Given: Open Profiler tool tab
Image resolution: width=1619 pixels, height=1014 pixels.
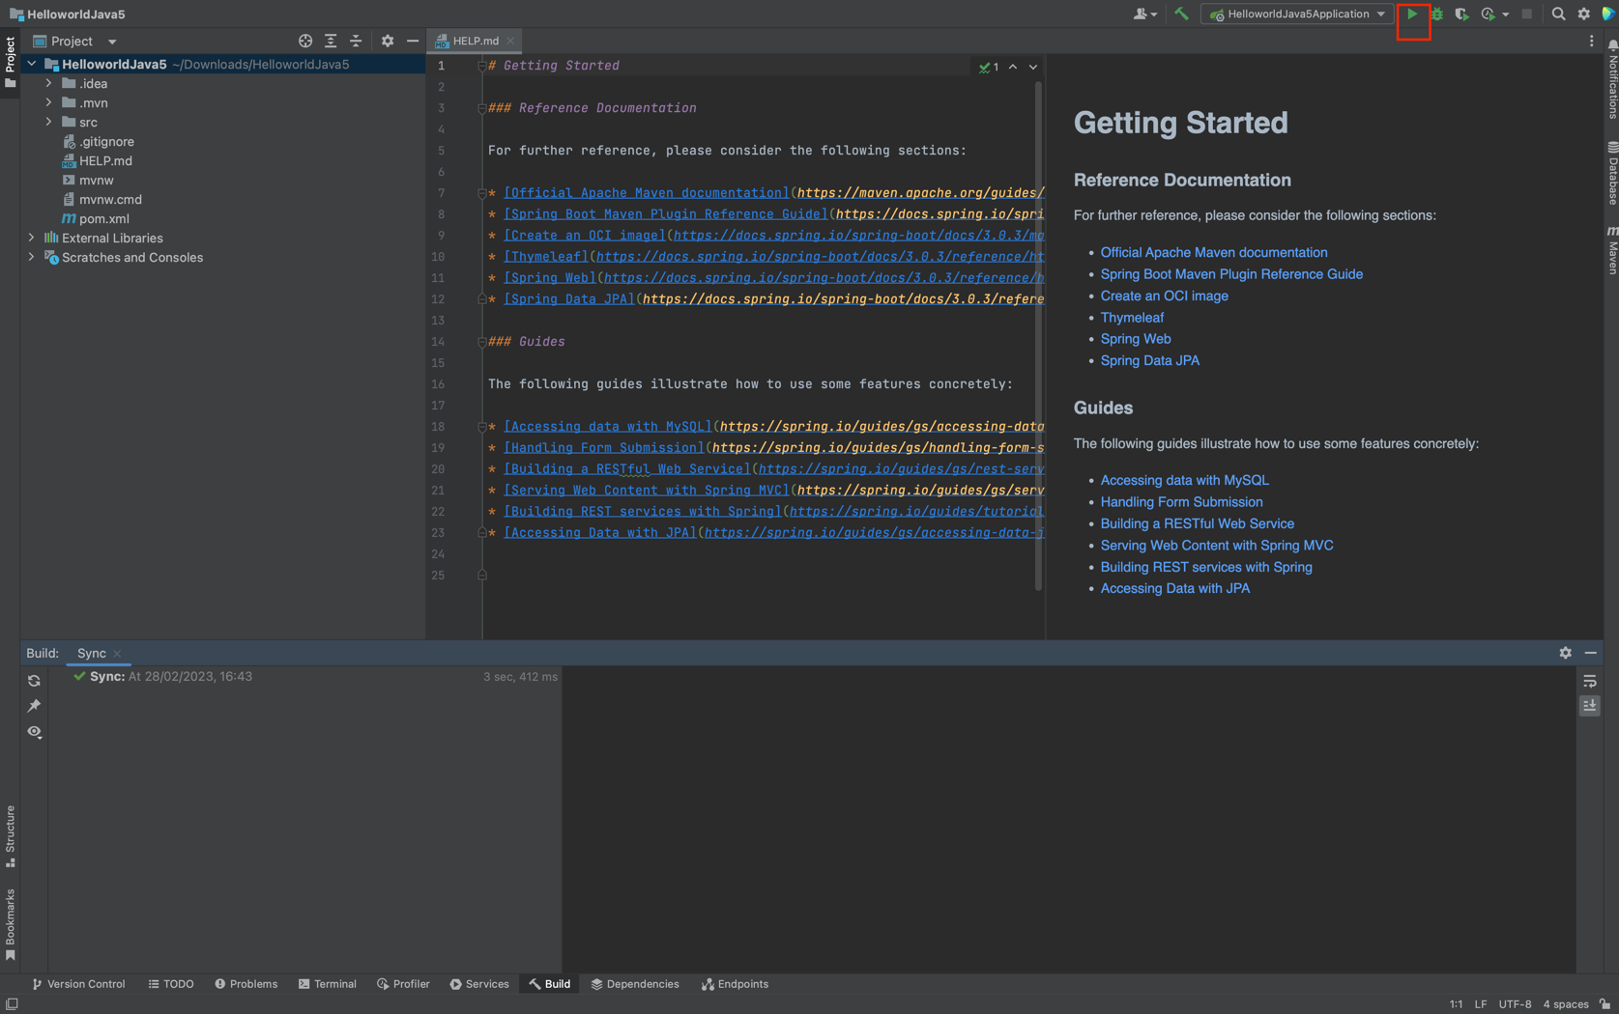Looking at the screenshot, I should pyautogui.click(x=403, y=984).
